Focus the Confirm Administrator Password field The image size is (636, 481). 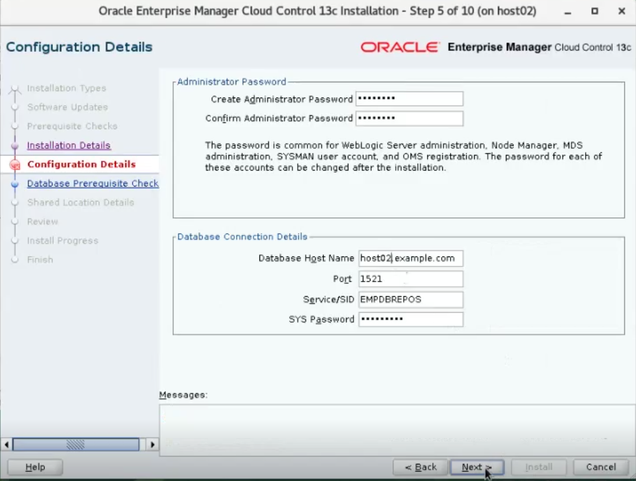[x=409, y=119]
